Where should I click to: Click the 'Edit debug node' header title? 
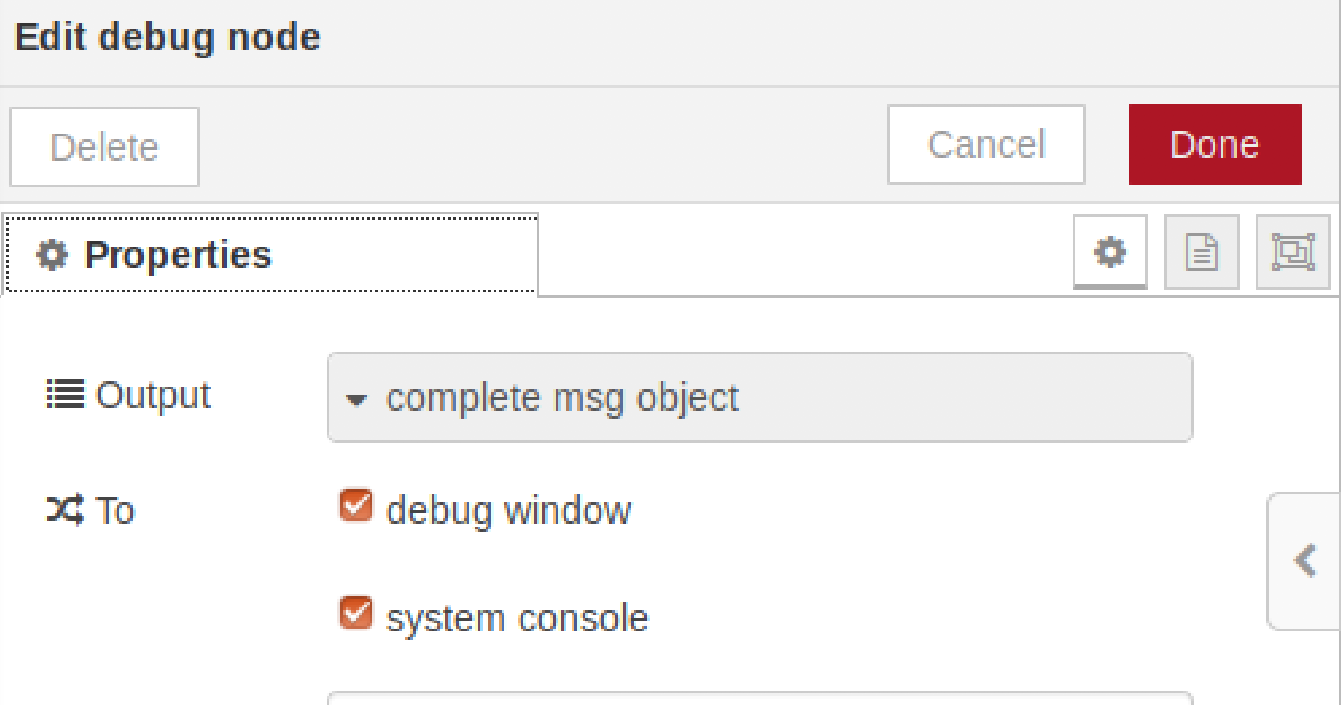pos(168,38)
